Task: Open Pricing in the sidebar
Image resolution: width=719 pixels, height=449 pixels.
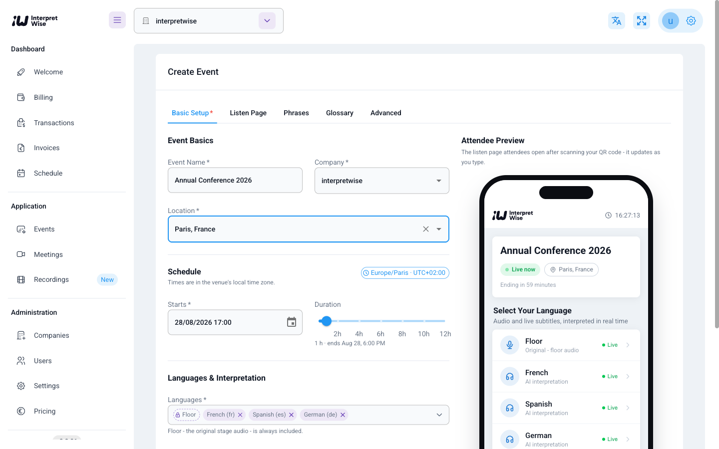Action: coord(67,411)
